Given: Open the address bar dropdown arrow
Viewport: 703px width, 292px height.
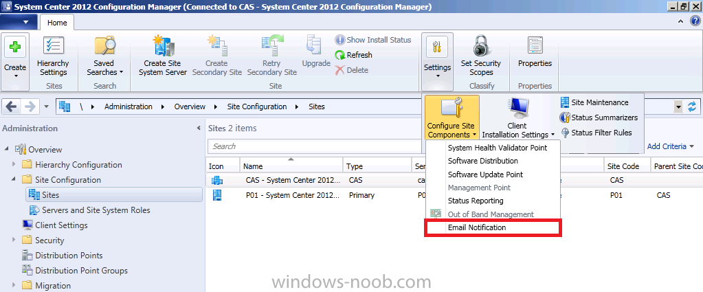Looking at the screenshot, I should (678, 106).
